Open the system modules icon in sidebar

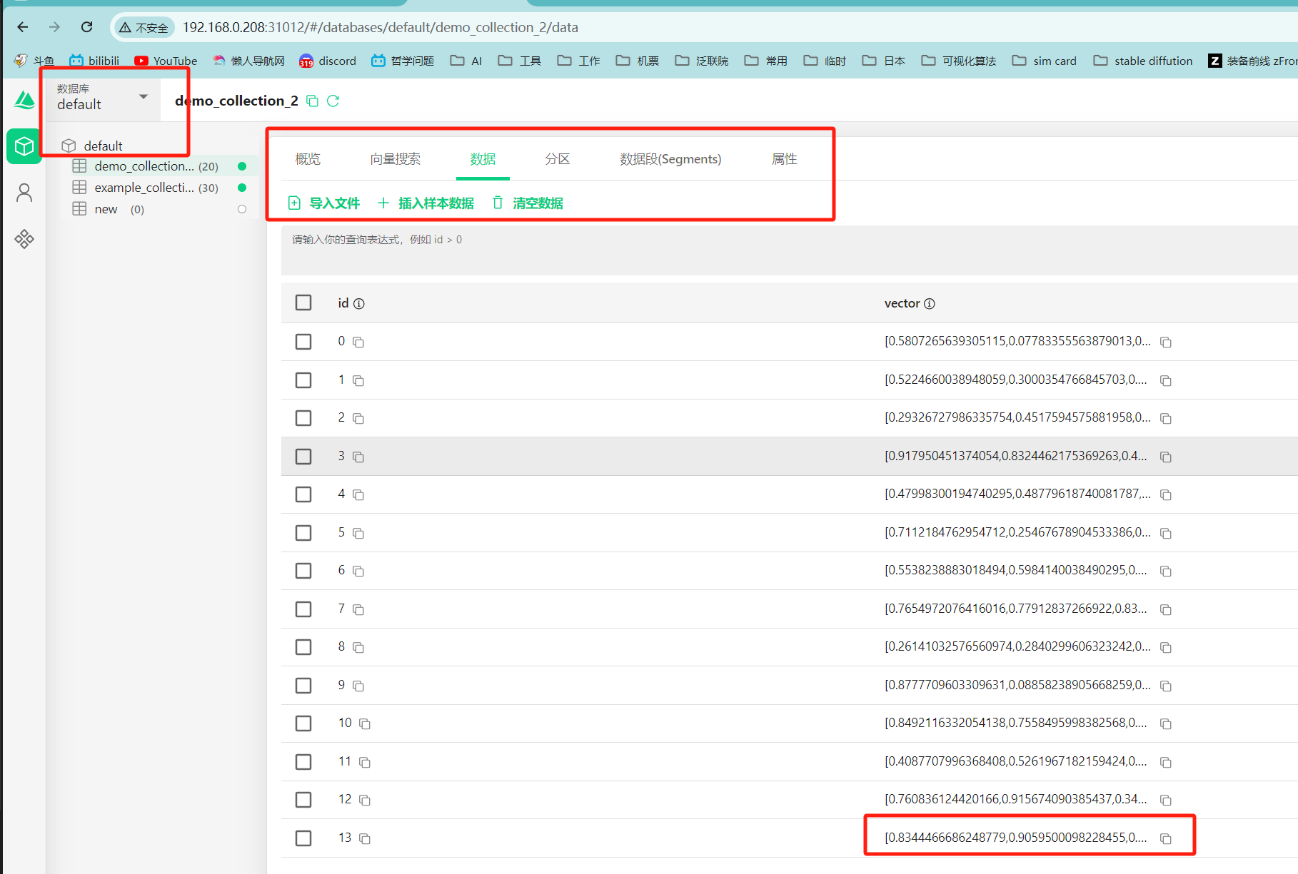pos(24,239)
